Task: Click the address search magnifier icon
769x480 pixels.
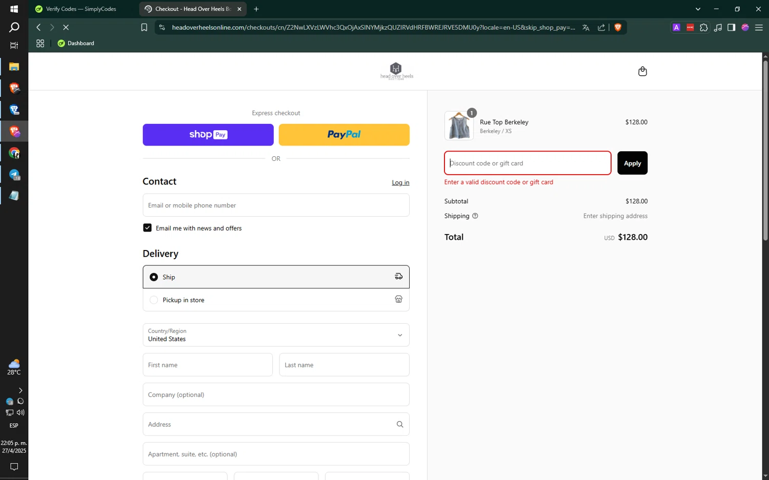Action: click(x=400, y=424)
